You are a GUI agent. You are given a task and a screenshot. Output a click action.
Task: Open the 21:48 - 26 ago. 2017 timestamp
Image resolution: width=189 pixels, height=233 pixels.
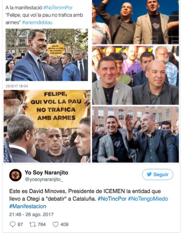[x=31, y=214]
